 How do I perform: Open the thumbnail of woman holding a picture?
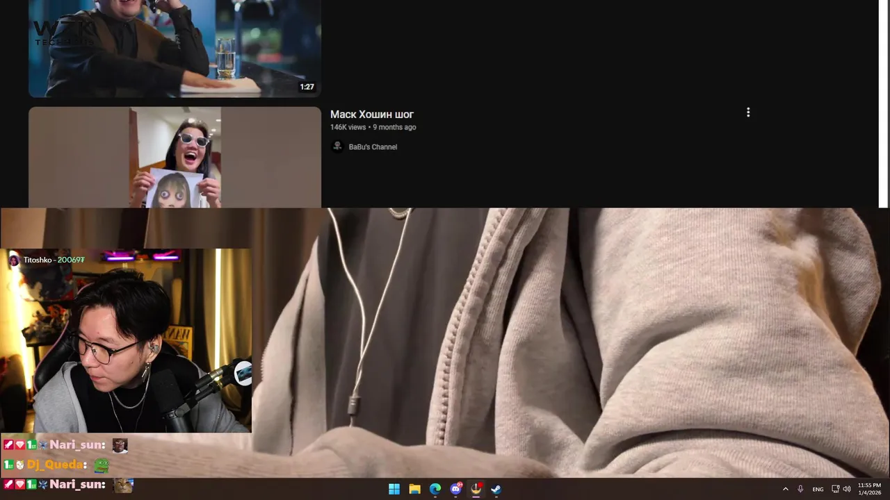tap(175, 157)
